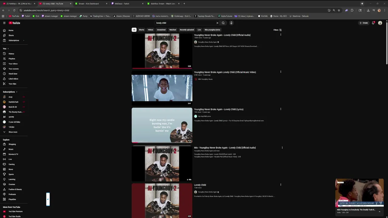This screenshot has height=218, width=388.
Task: Open search Filters
Action: (277, 30)
